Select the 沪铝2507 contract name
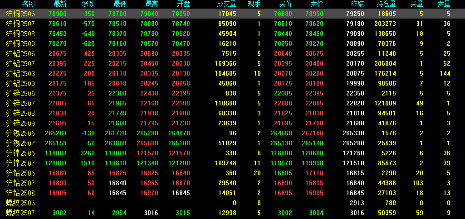 [20, 64]
